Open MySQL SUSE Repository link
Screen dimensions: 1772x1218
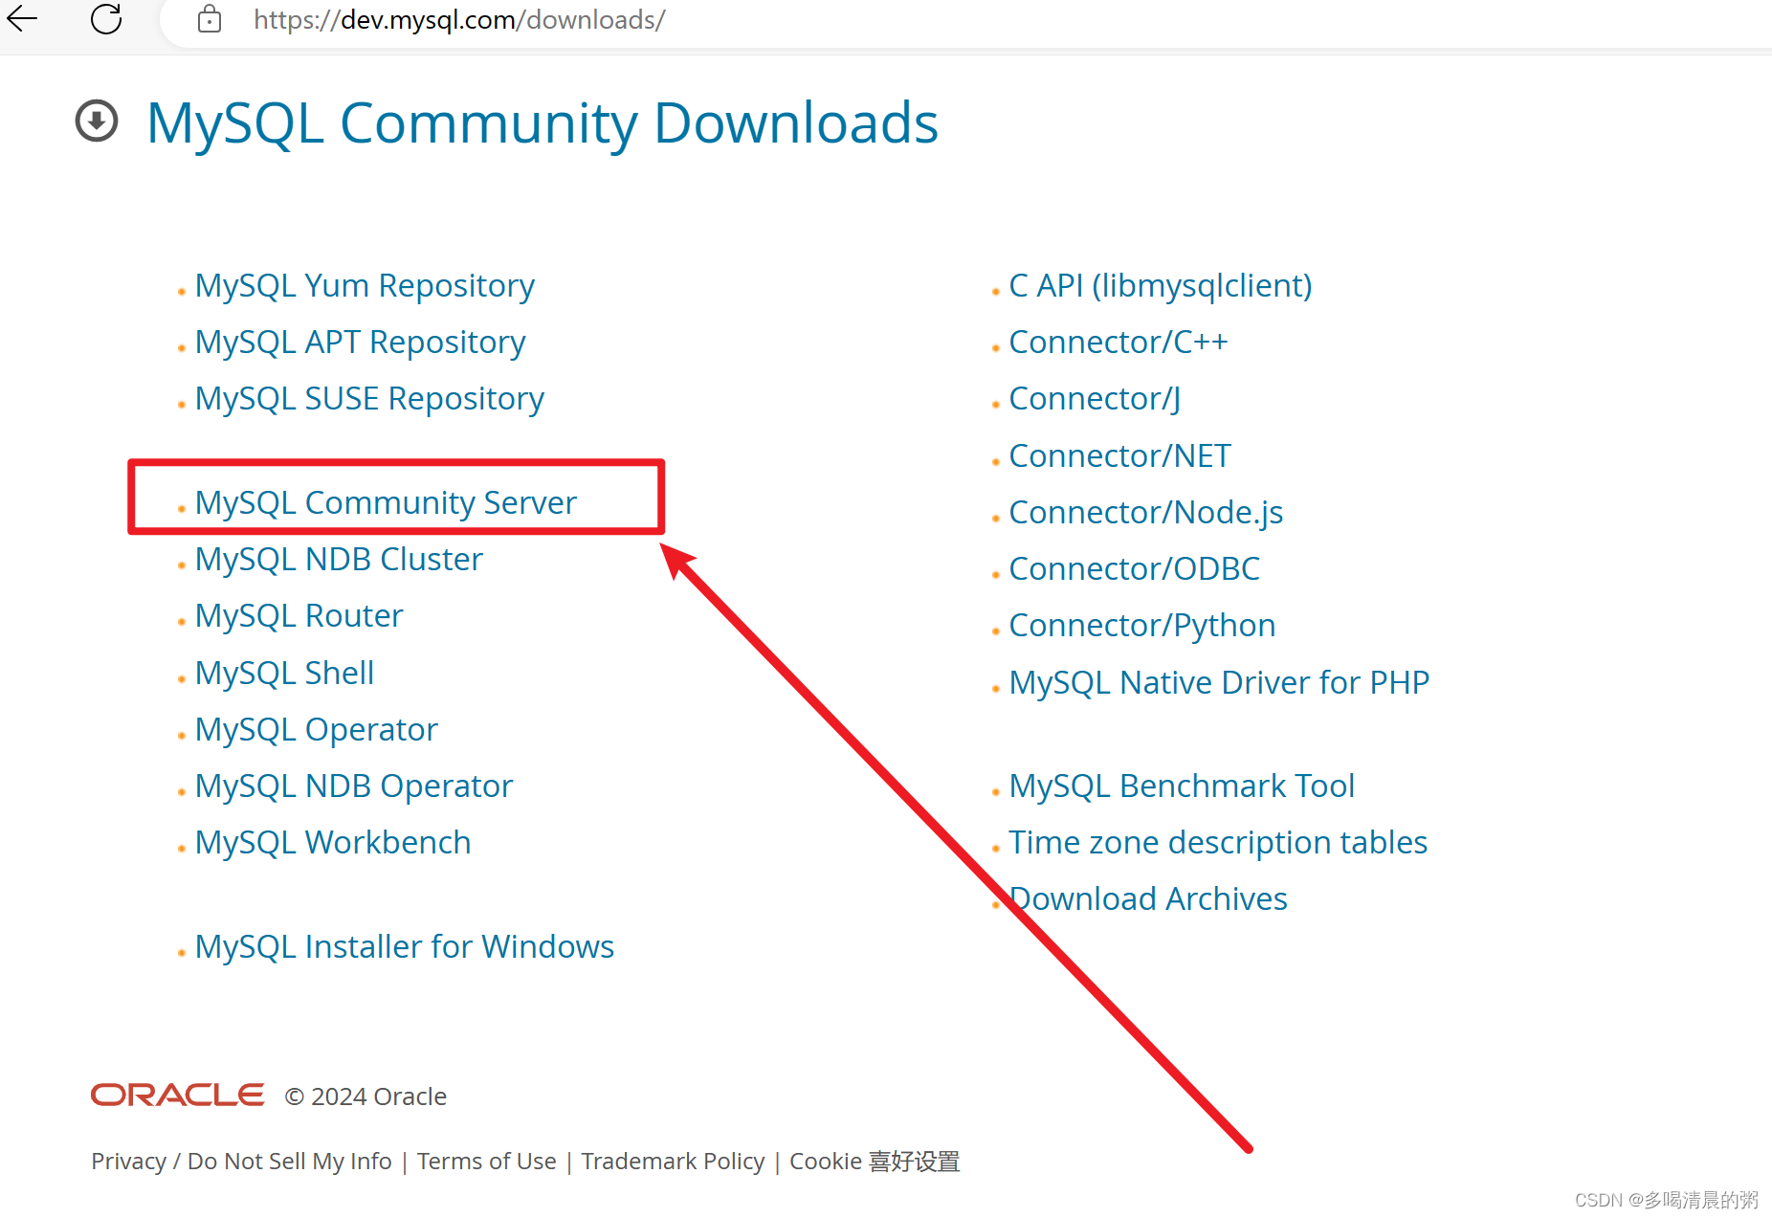(369, 399)
